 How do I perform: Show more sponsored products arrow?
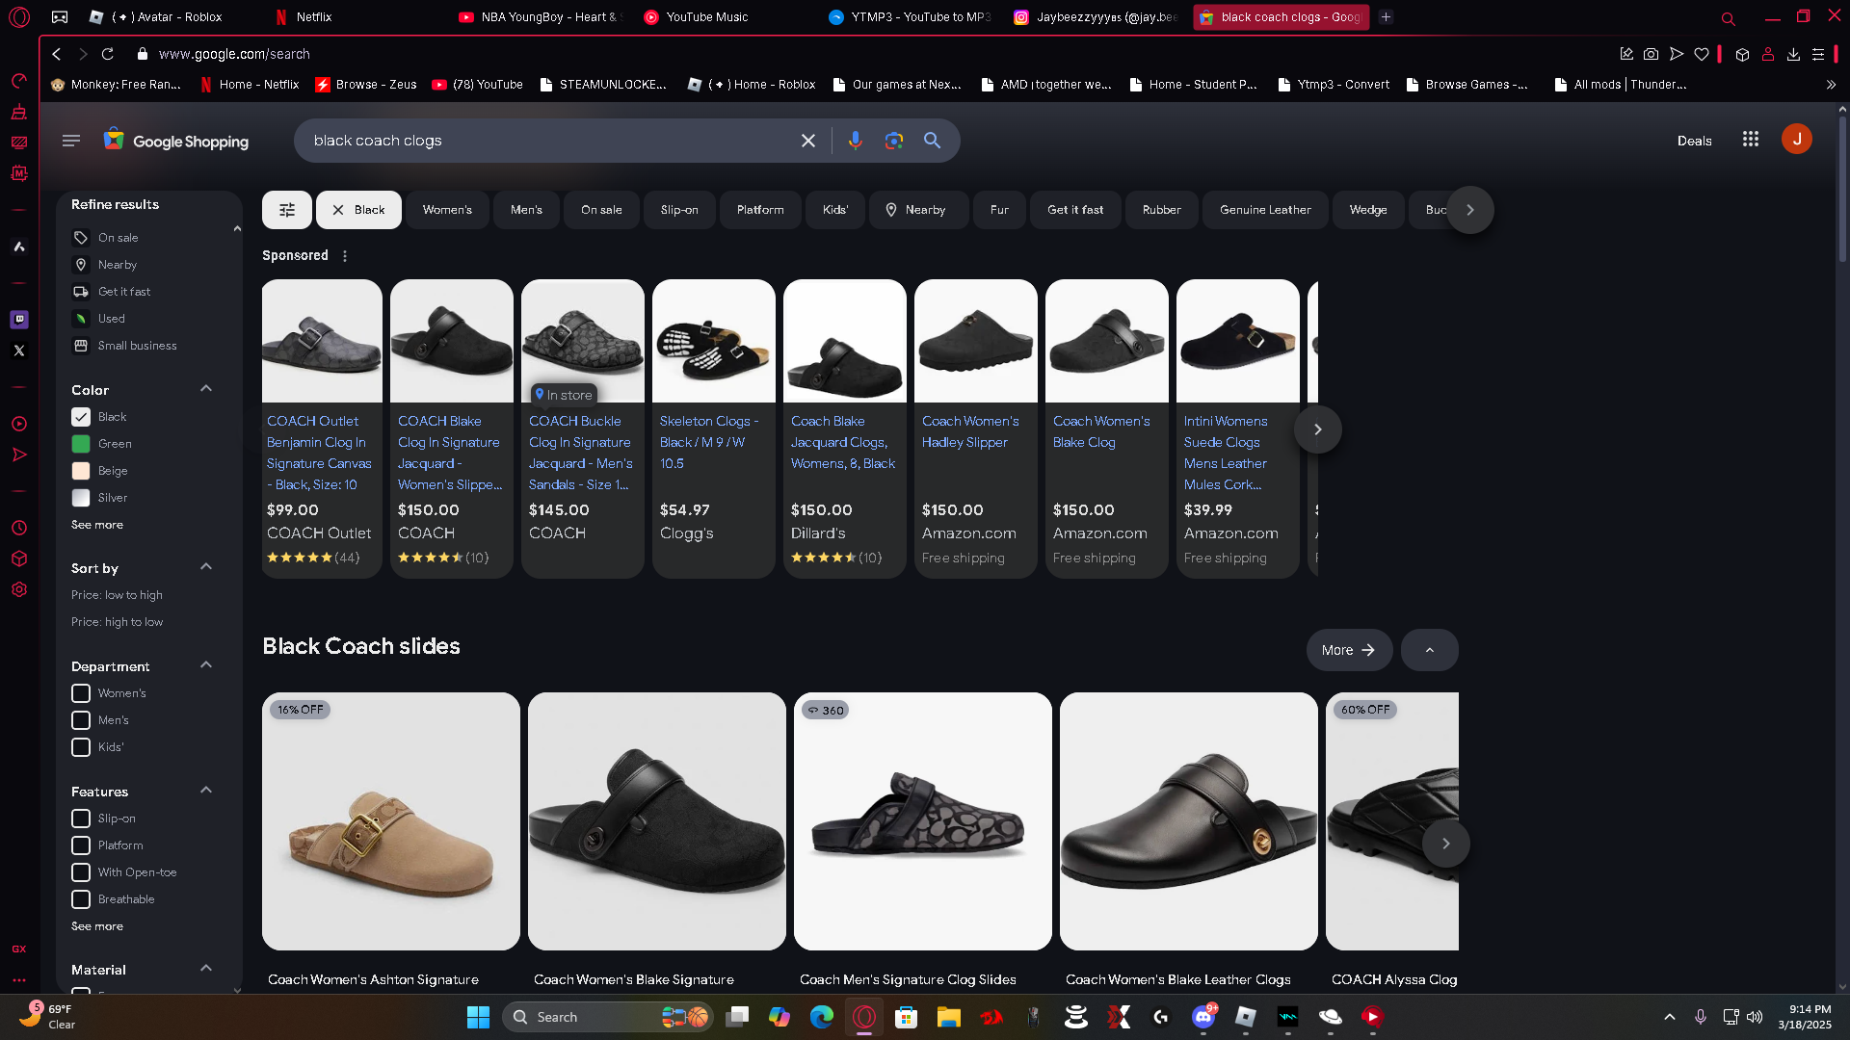pyautogui.click(x=1318, y=429)
